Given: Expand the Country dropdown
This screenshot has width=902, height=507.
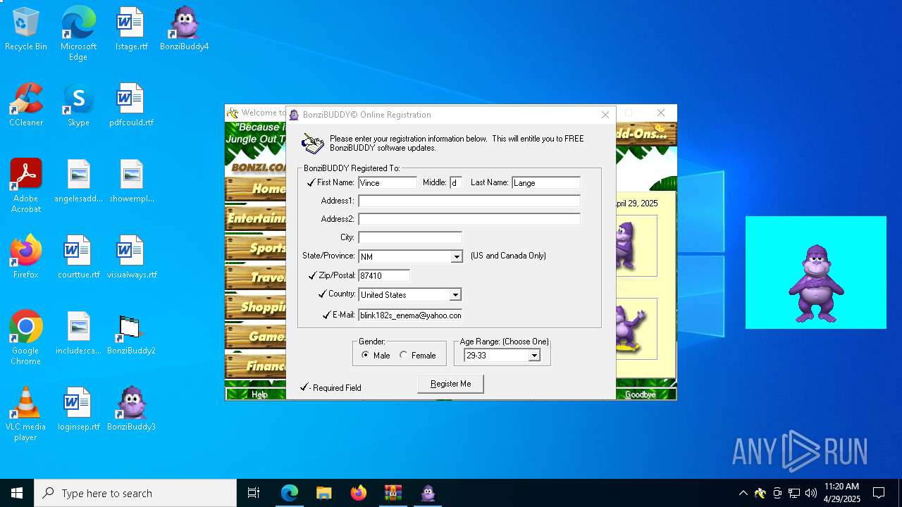Looking at the screenshot, I should (455, 295).
